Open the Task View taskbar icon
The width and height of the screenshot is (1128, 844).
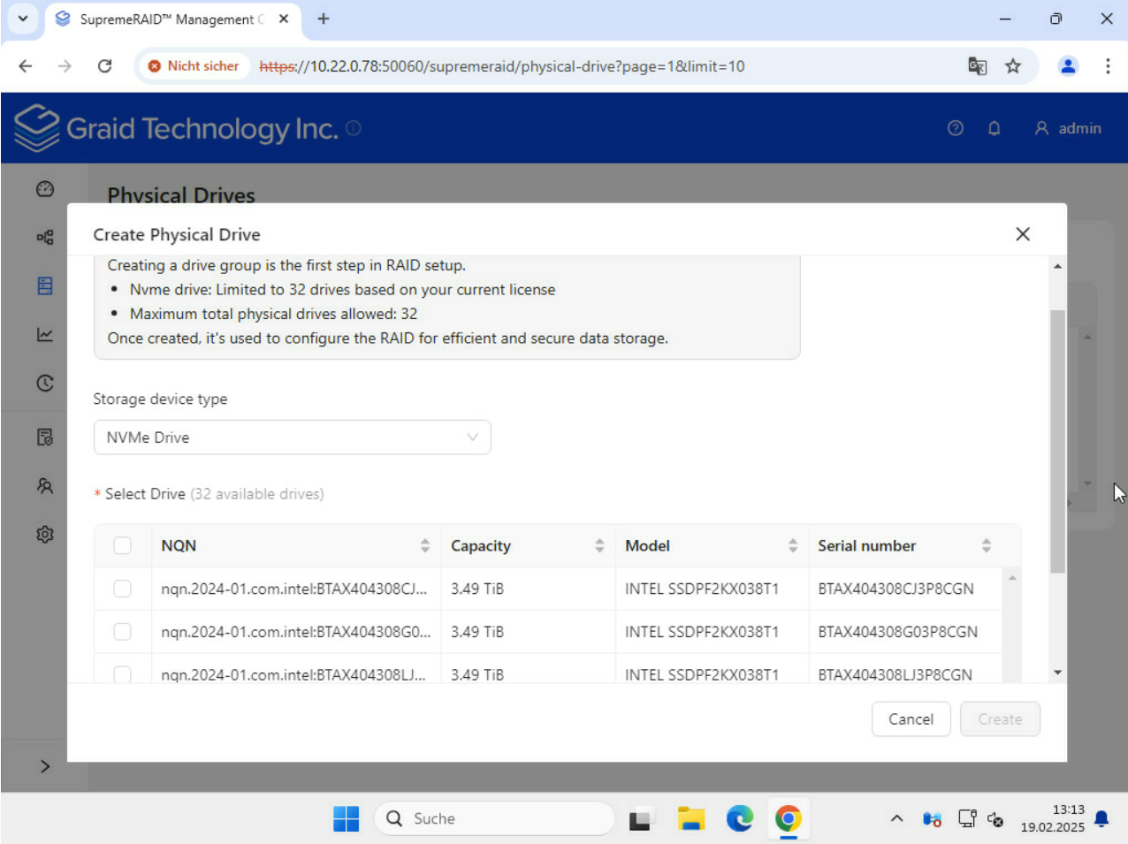click(x=640, y=819)
